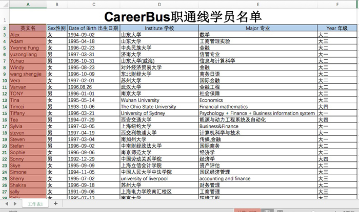Select column C header
The image size is (359, 212).
pos(94,4)
